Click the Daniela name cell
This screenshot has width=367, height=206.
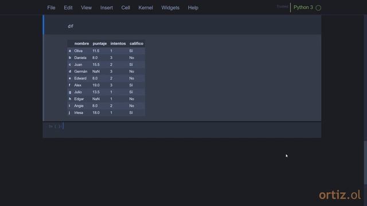point(80,58)
